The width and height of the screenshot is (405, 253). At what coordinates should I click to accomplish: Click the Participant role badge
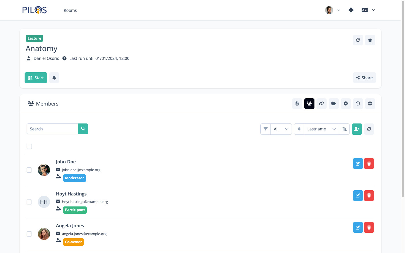pyautogui.click(x=75, y=210)
